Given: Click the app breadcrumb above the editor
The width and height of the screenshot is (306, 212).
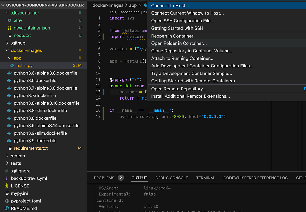Looking at the screenshot, I should [x=133, y=5].
